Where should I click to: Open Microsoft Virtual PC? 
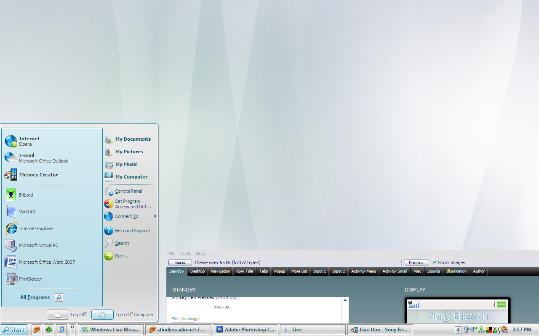coord(51,245)
